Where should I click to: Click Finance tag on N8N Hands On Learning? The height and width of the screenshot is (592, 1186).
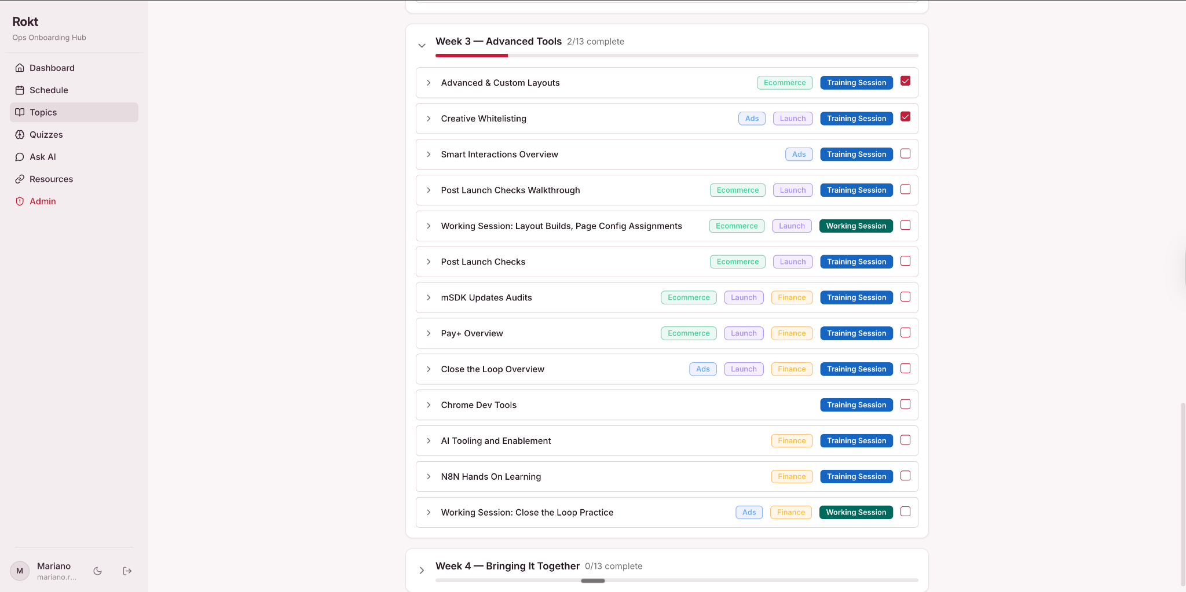coord(792,477)
